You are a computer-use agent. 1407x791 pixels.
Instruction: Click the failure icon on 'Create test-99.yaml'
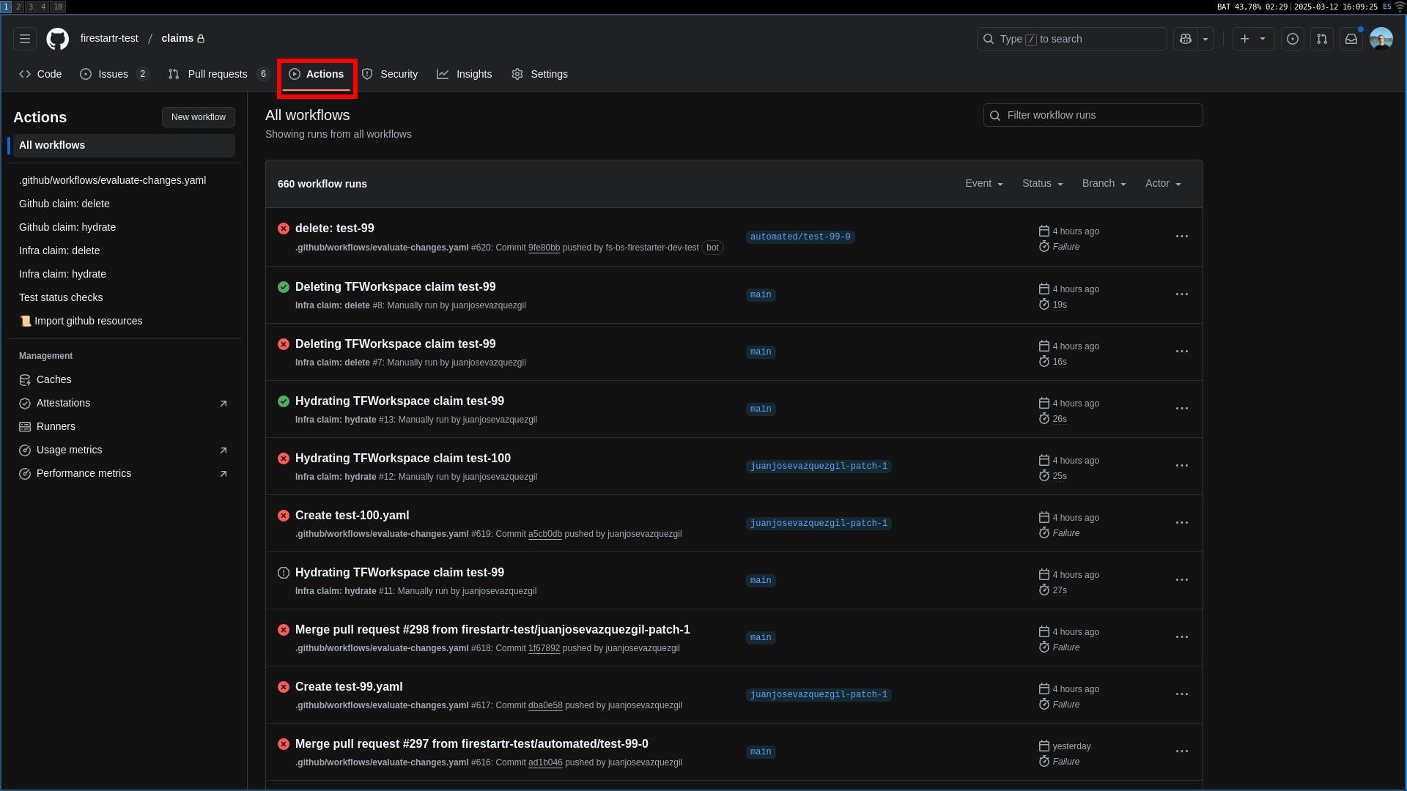pyautogui.click(x=284, y=687)
